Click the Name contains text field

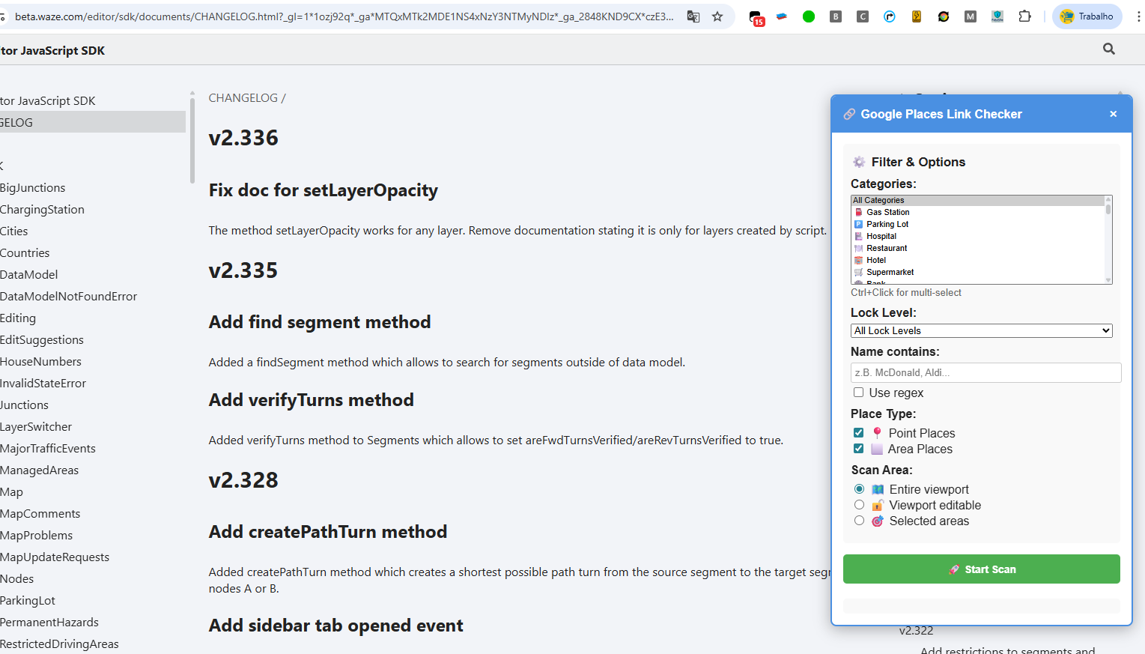(x=985, y=372)
